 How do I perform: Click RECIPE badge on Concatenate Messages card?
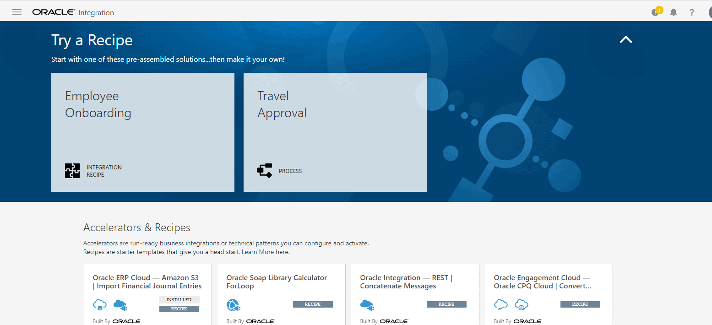click(446, 304)
